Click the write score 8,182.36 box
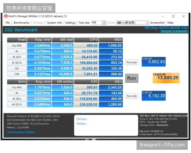Image resolution: width=191 pixels, height=153 pixels. 154,96
